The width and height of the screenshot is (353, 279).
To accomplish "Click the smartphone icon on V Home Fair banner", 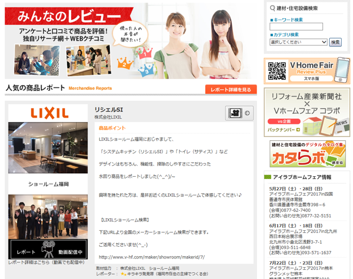I will pos(342,70).
